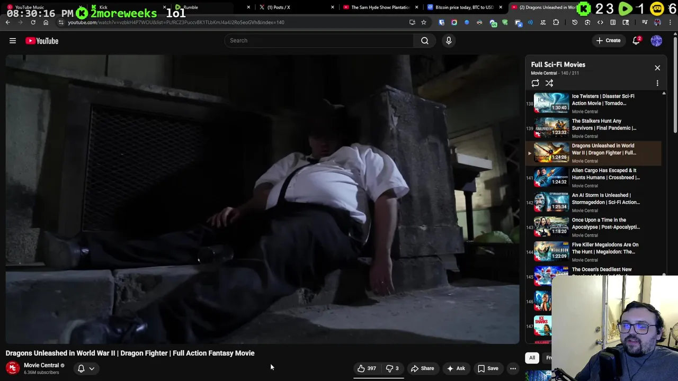
Task: Click the current Dragons Unleashed playlist entry
Action: tap(593, 153)
